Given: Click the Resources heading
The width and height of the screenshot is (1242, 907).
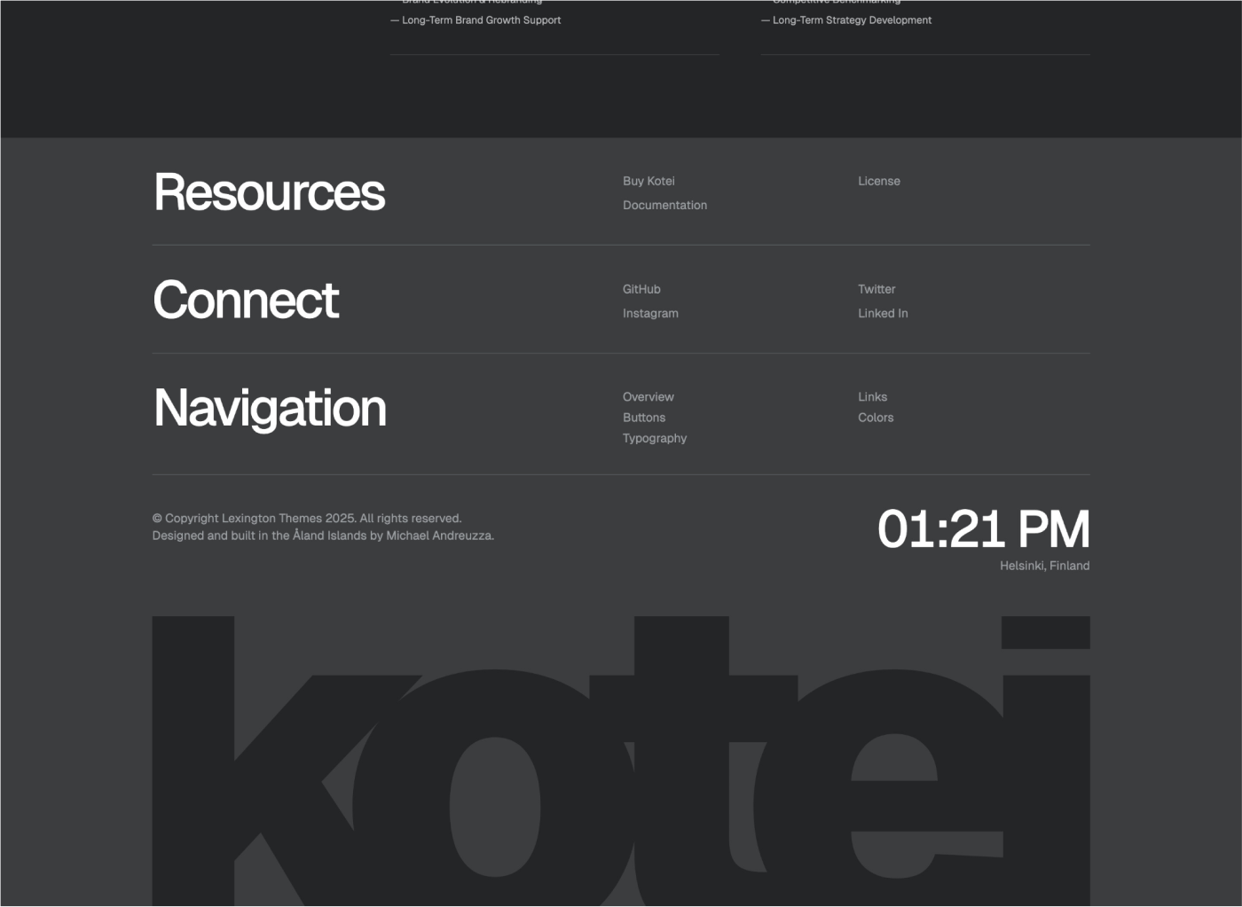Looking at the screenshot, I should 270,192.
